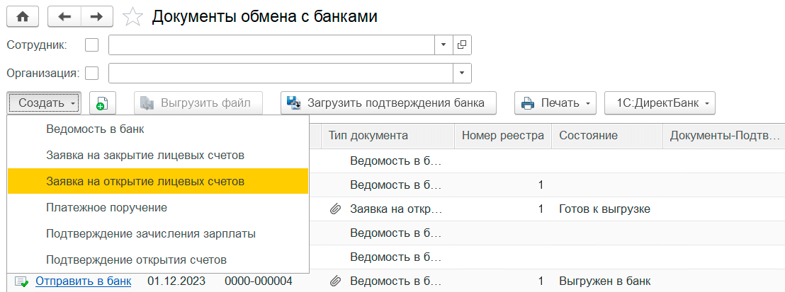Open the 1С:ДиректБанк dropdown

click(x=660, y=103)
